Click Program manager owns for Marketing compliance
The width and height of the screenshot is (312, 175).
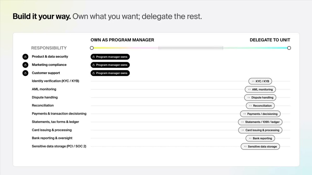pyautogui.click(x=110, y=65)
